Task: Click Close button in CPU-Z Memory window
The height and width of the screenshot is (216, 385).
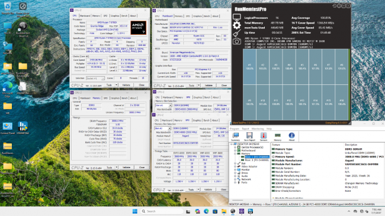Action: pyautogui.click(x=142, y=168)
